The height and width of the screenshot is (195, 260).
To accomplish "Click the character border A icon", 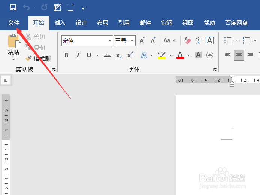I will click(x=209, y=40).
